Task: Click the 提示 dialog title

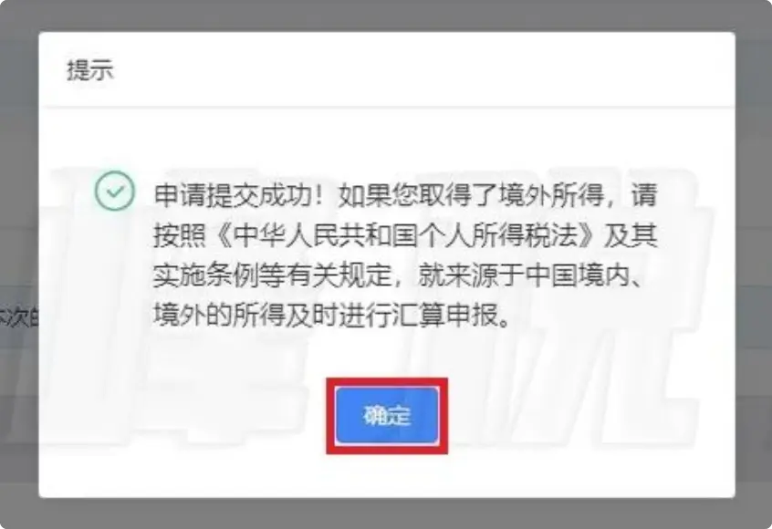Action: pyautogui.click(x=90, y=70)
